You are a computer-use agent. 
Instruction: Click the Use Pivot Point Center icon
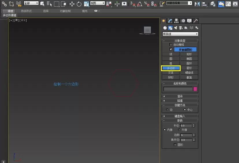[109, 4]
